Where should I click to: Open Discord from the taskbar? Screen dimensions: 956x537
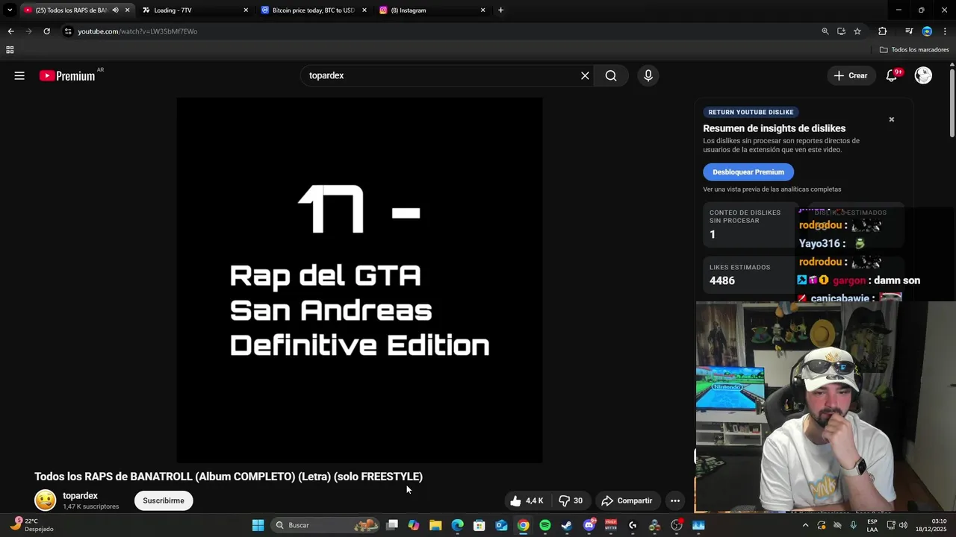(589, 525)
